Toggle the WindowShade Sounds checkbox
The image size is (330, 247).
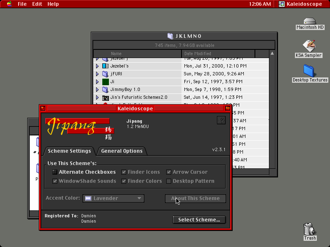point(55,181)
